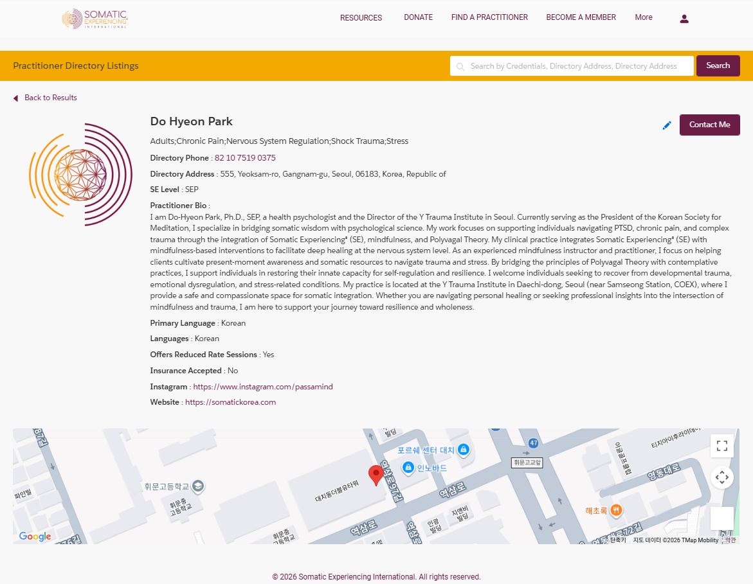This screenshot has width=753, height=584.
Task: Open the BECOME A MEMBER menu item
Action: pyautogui.click(x=581, y=17)
